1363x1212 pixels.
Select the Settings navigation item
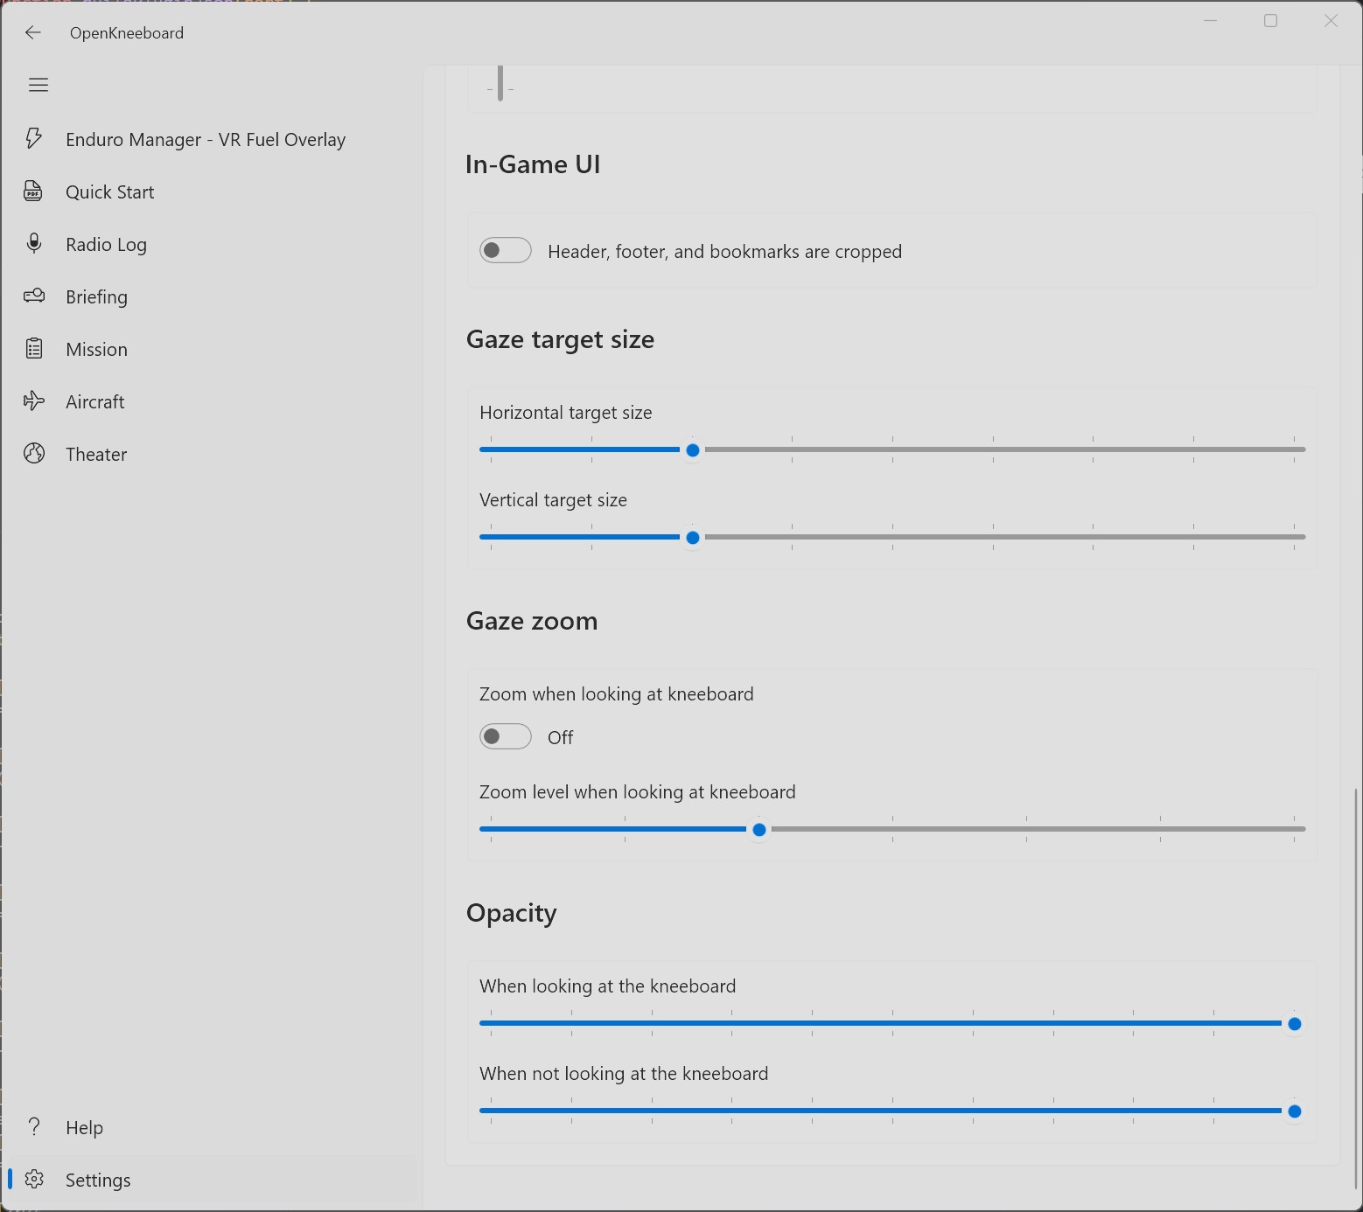pos(212,1180)
